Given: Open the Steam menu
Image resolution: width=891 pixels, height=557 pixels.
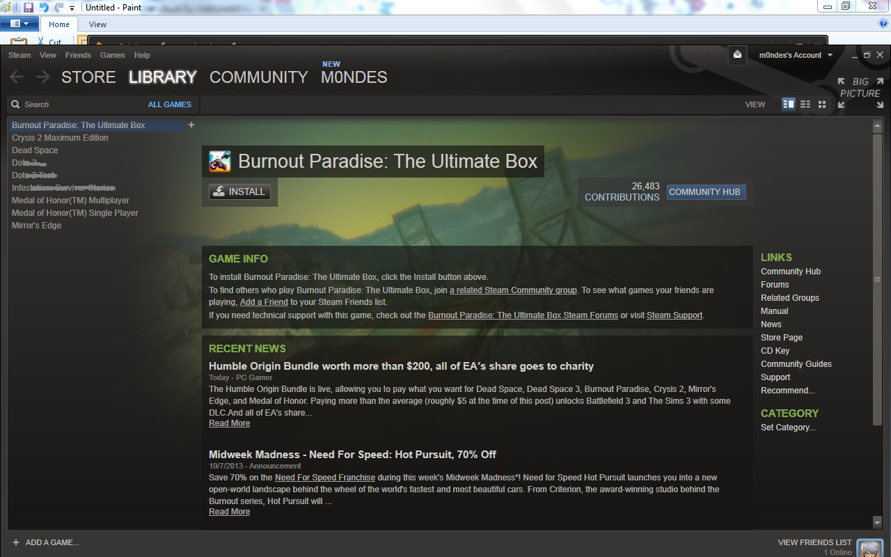Looking at the screenshot, I should (x=19, y=55).
